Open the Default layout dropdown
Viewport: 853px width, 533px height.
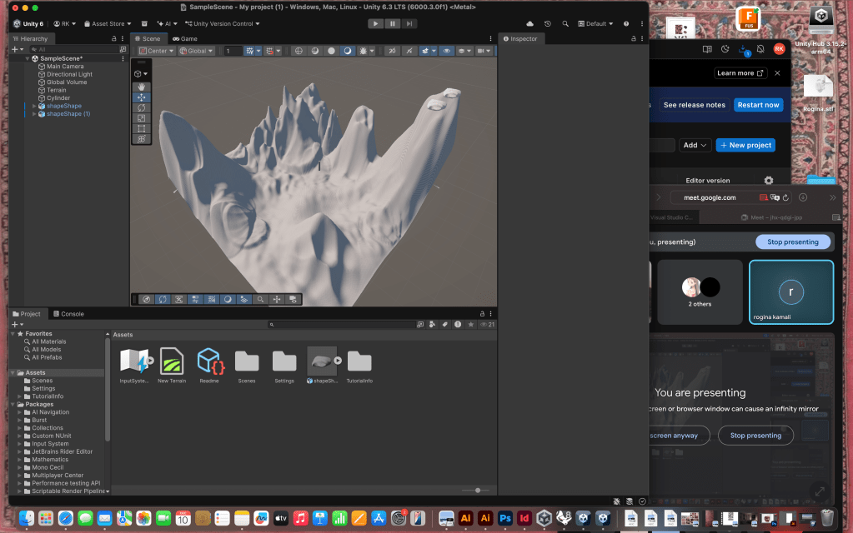coord(595,23)
